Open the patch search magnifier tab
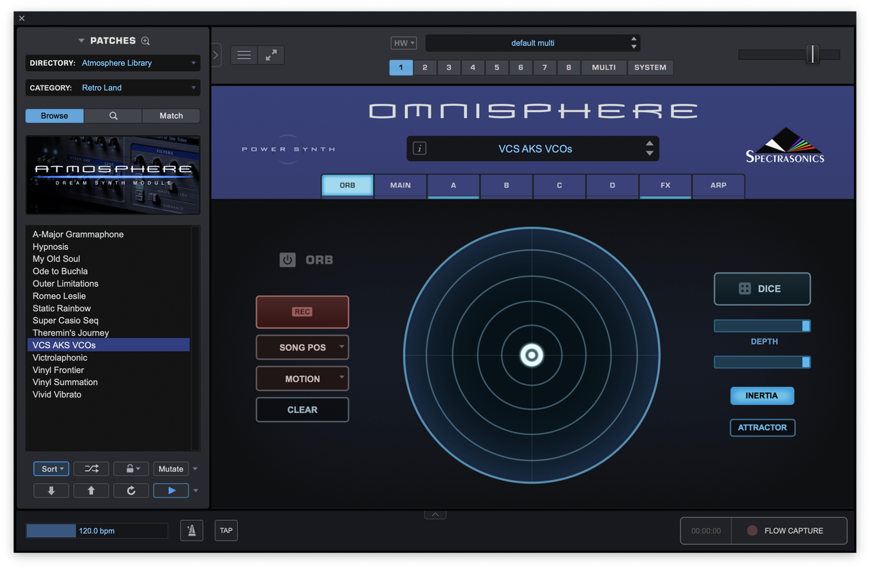Screen dimensions: 870x569 pyautogui.click(x=114, y=115)
